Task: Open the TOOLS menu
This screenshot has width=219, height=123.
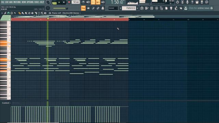Action: (x=37, y=2)
